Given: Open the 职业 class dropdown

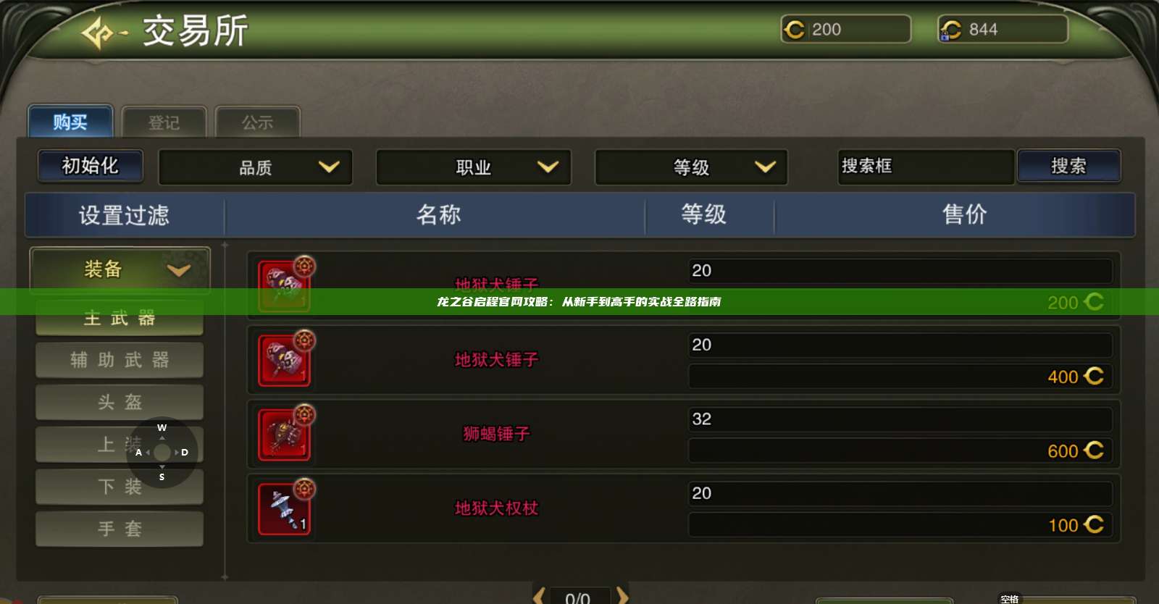Looking at the screenshot, I should point(474,167).
